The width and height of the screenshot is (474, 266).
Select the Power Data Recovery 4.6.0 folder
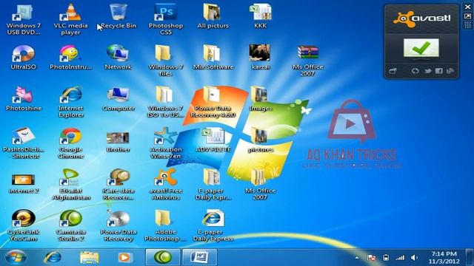point(213,102)
